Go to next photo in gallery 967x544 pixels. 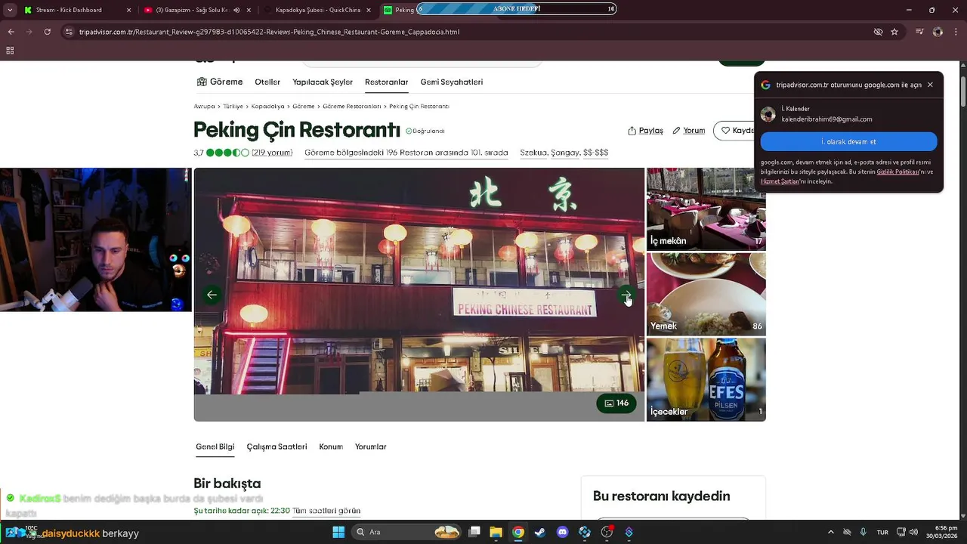(626, 295)
